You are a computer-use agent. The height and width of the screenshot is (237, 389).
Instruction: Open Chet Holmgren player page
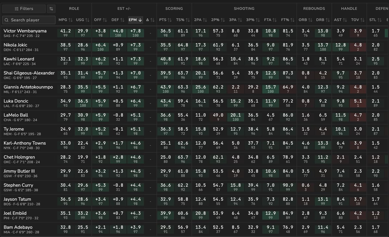[x=18, y=157]
